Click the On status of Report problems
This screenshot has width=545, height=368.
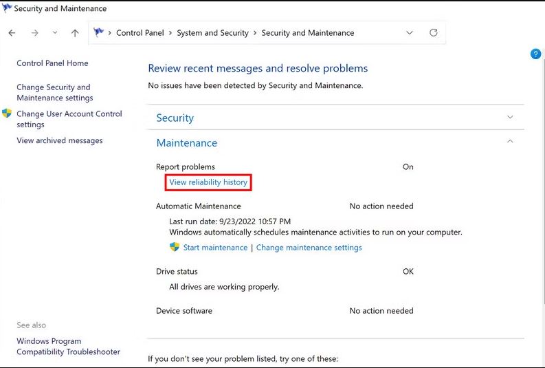pyautogui.click(x=408, y=167)
